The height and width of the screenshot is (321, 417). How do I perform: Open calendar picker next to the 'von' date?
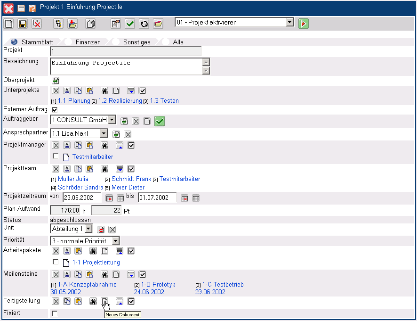tap(109, 198)
